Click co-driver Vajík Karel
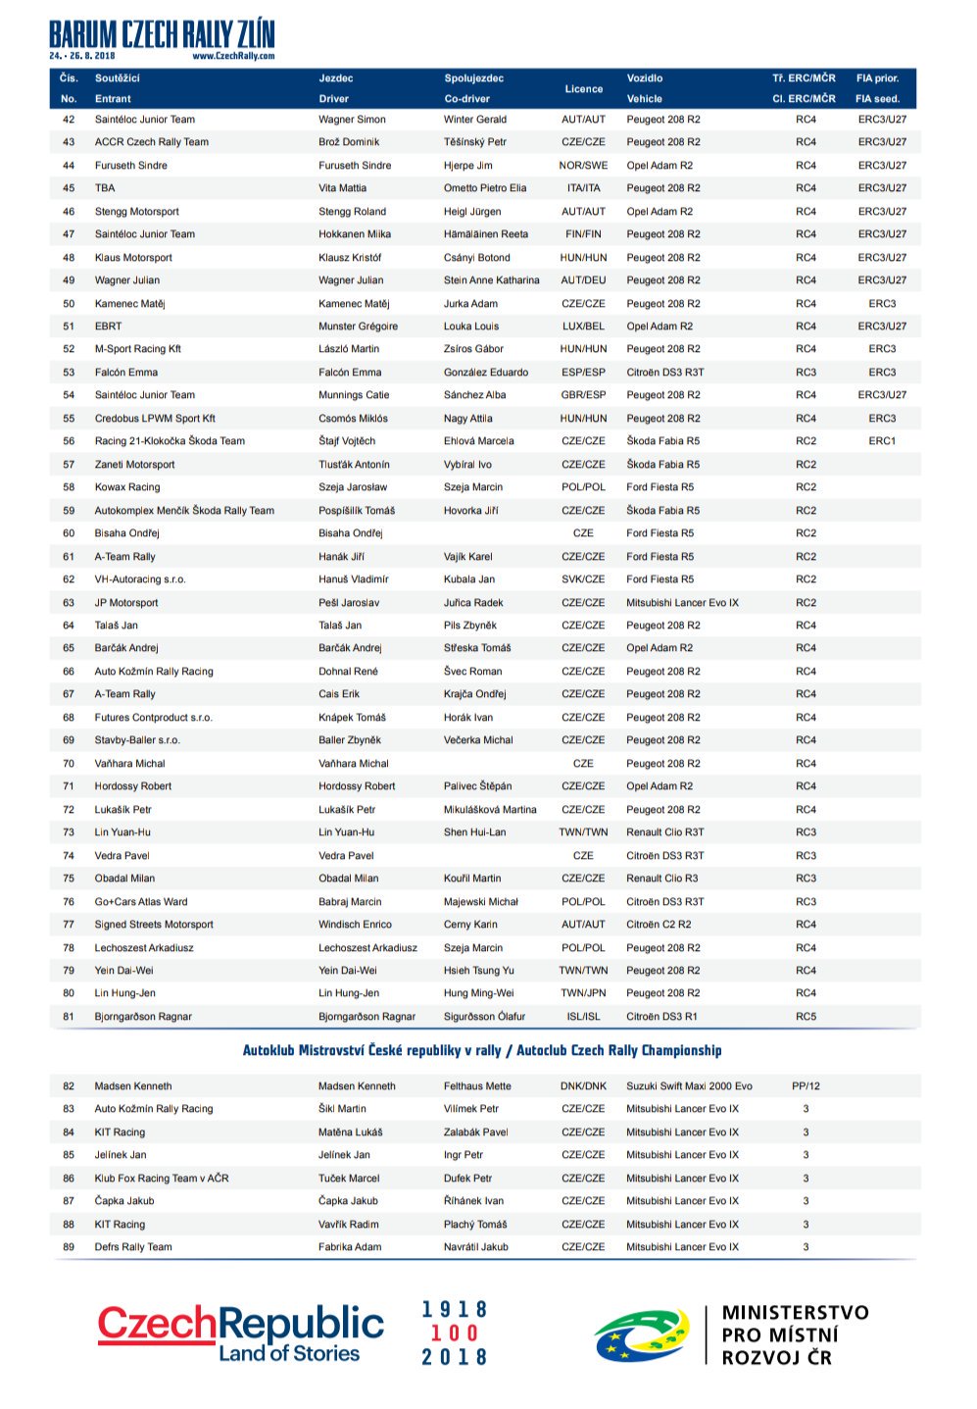Screen dimensions: 977x1409 467,557
